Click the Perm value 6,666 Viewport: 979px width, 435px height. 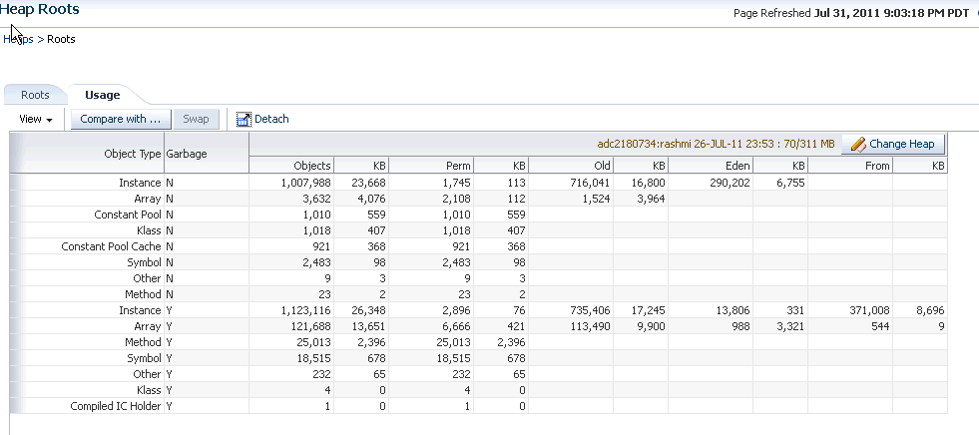(457, 326)
